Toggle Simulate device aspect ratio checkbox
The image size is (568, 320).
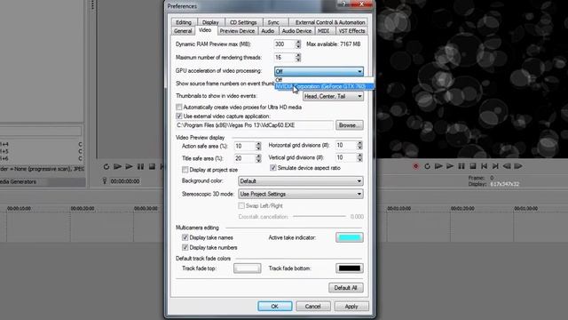click(273, 168)
